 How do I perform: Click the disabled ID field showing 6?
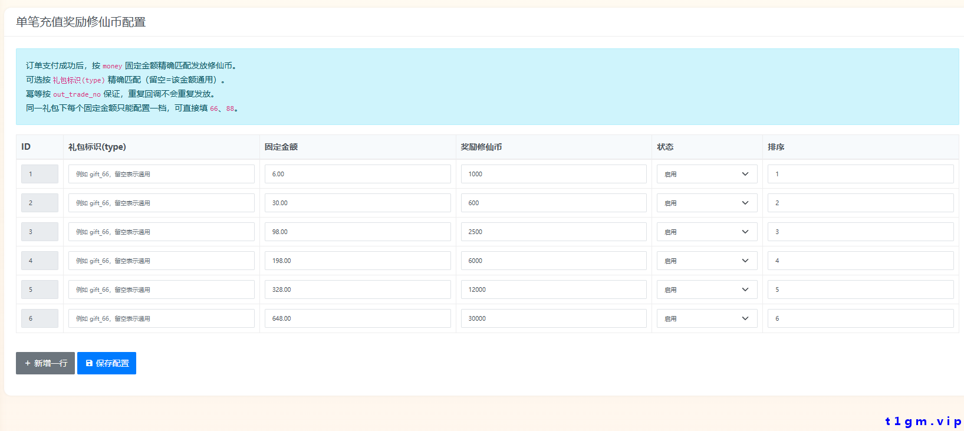[40, 318]
